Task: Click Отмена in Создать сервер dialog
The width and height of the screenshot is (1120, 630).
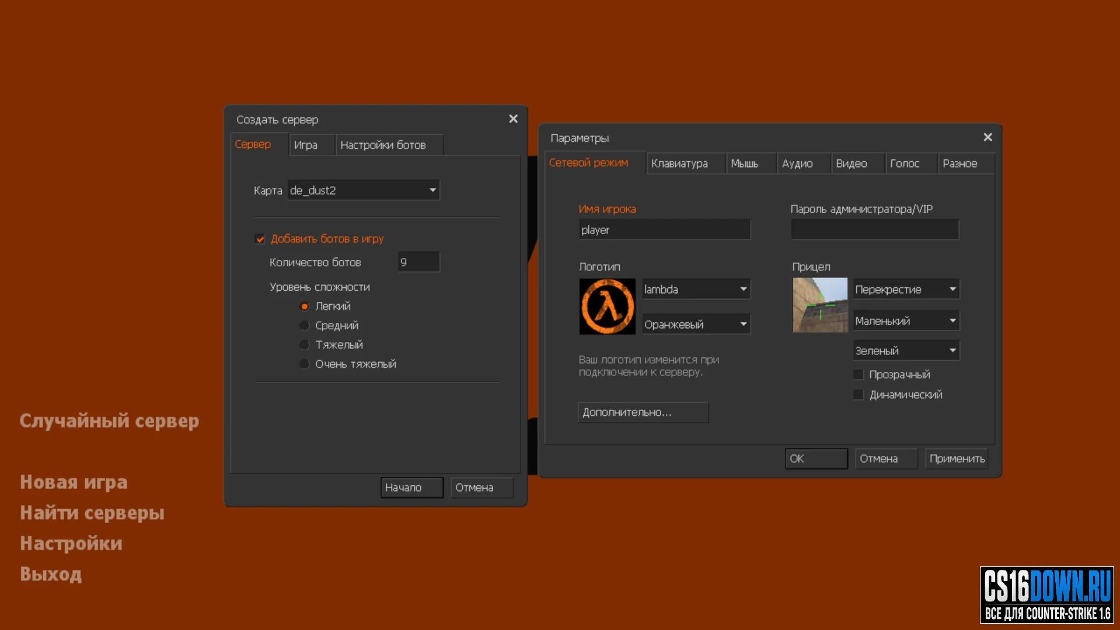Action: pyautogui.click(x=482, y=488)
